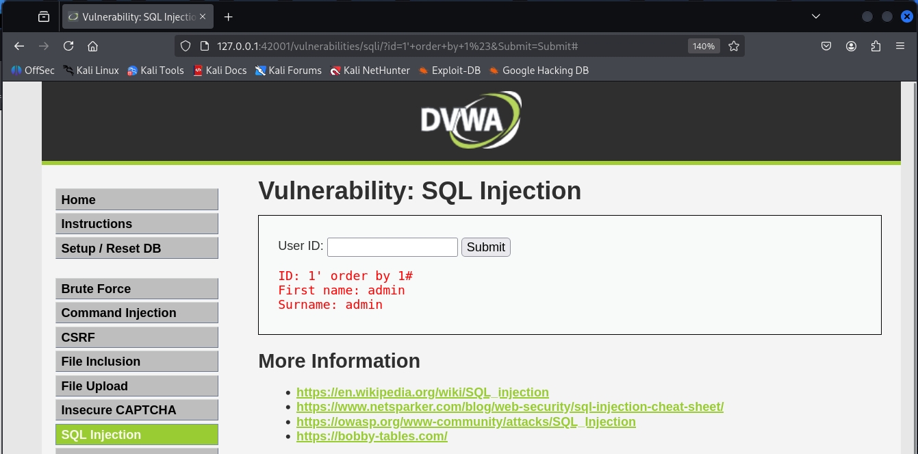Reload the current page
This screenshot has height=454, width=918.
pyautogui.click(x=68, y=46)
